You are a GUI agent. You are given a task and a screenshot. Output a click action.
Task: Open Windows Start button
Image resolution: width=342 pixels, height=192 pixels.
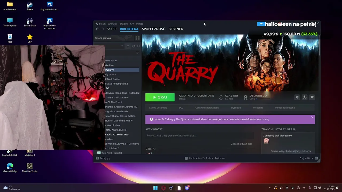click(155, 188)
